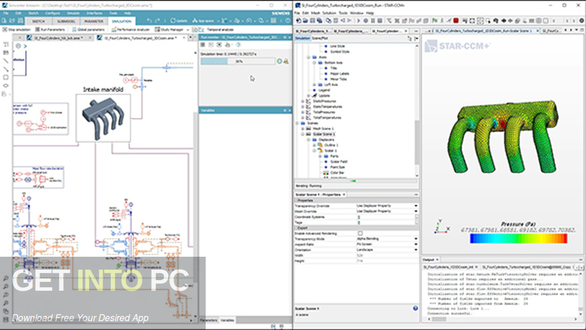This screenshot has width=586, height=330.
Task: Open Global parameters in Amesim
Action: click(88, 29)
